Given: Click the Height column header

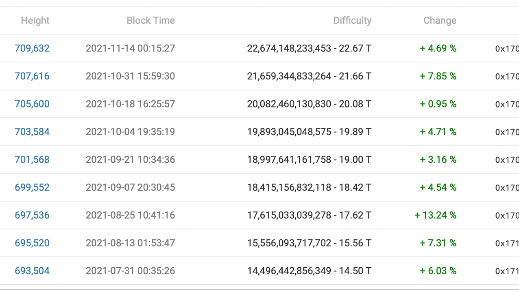Looking at the screenshot, I should click(35, 20).
